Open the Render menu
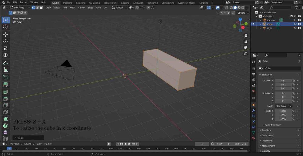This screenshot has height=156, width=303. (x=24, y=2)
